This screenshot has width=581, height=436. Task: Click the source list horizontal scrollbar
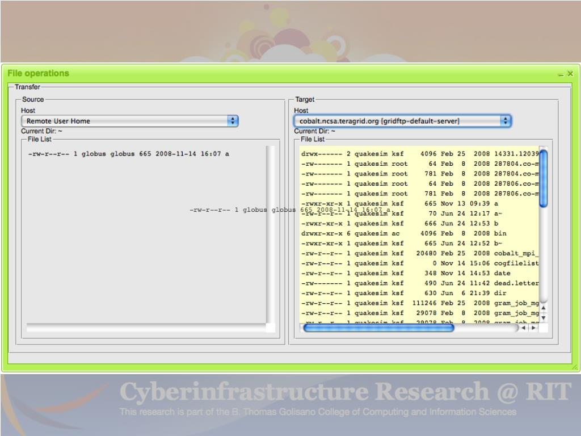(x=146, y=328)
